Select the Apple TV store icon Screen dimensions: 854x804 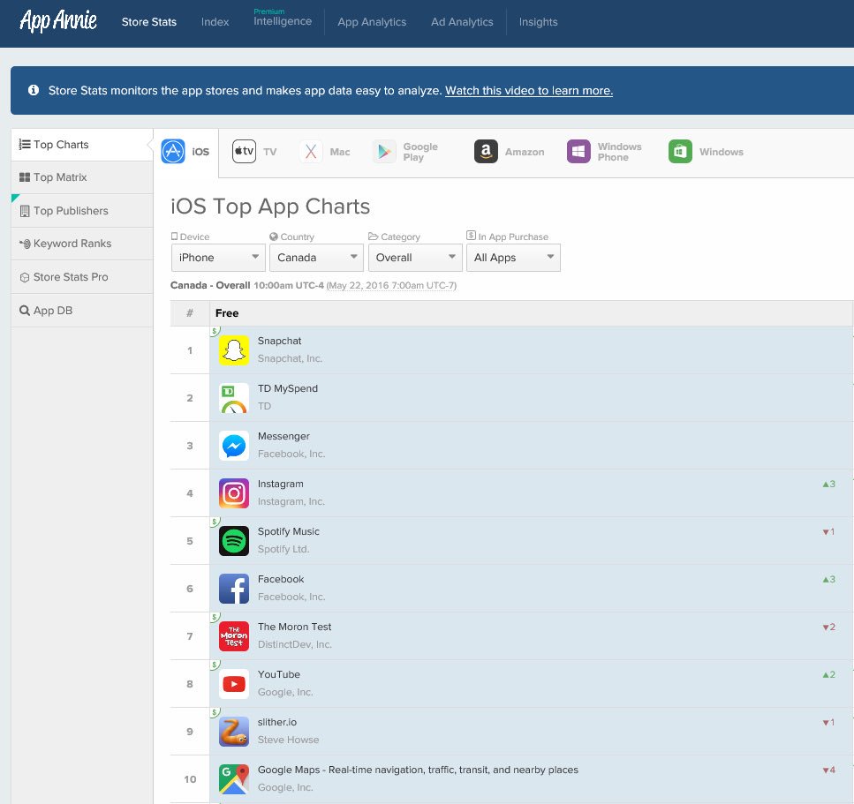pos(244,151)
